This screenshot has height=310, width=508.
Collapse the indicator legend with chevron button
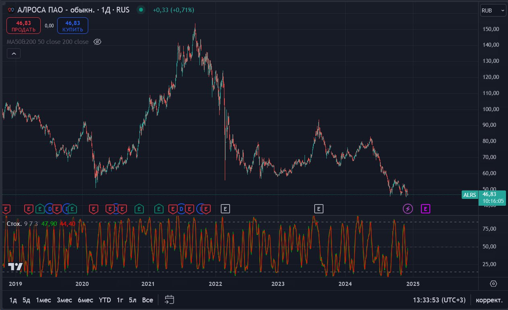coord(13,53)
